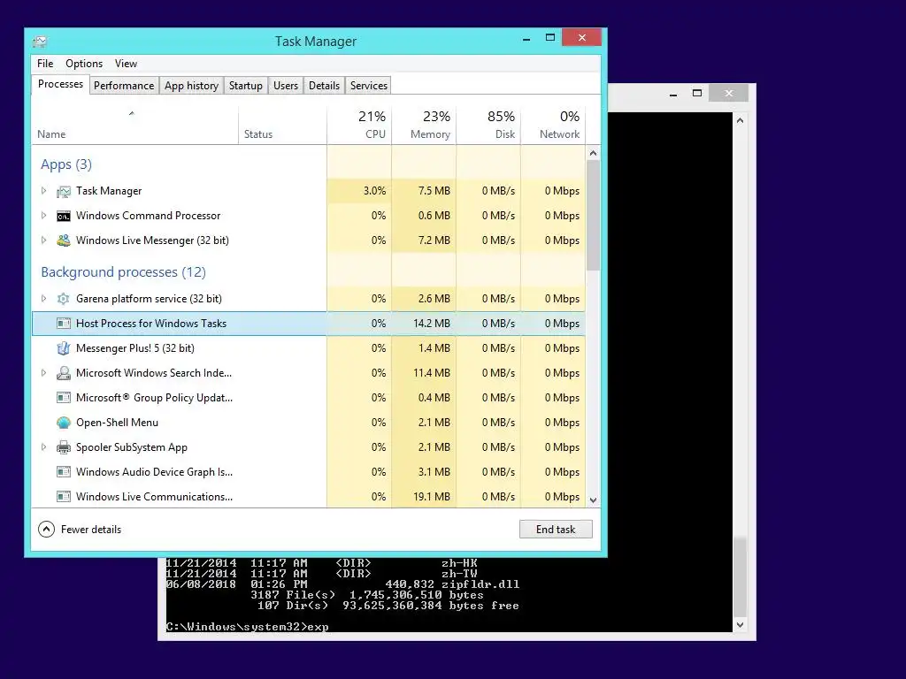Click the 14.2 MB memory value
906x679 pixels.
click(432, 324)
